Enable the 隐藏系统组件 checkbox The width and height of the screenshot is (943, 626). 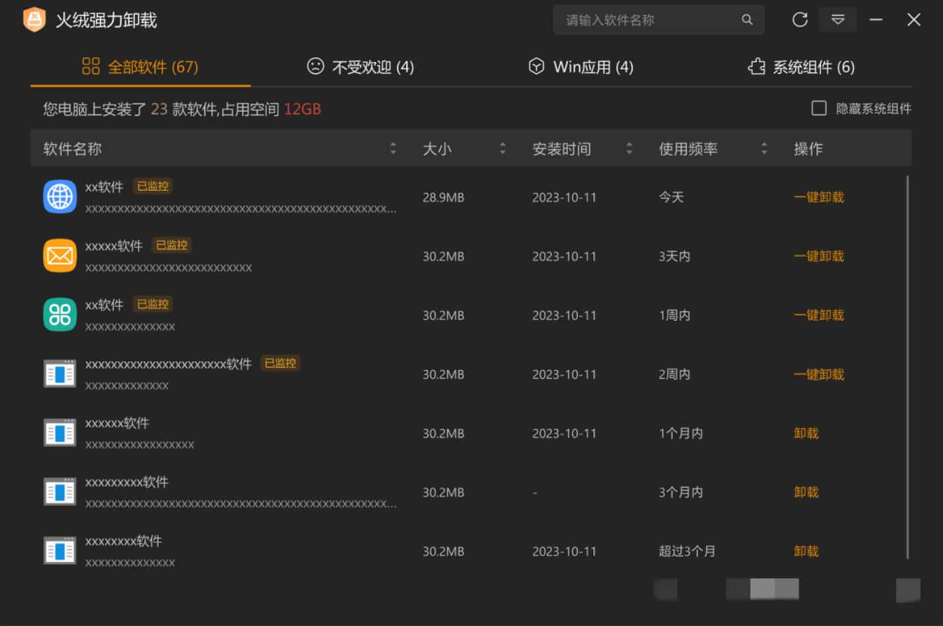819,108
